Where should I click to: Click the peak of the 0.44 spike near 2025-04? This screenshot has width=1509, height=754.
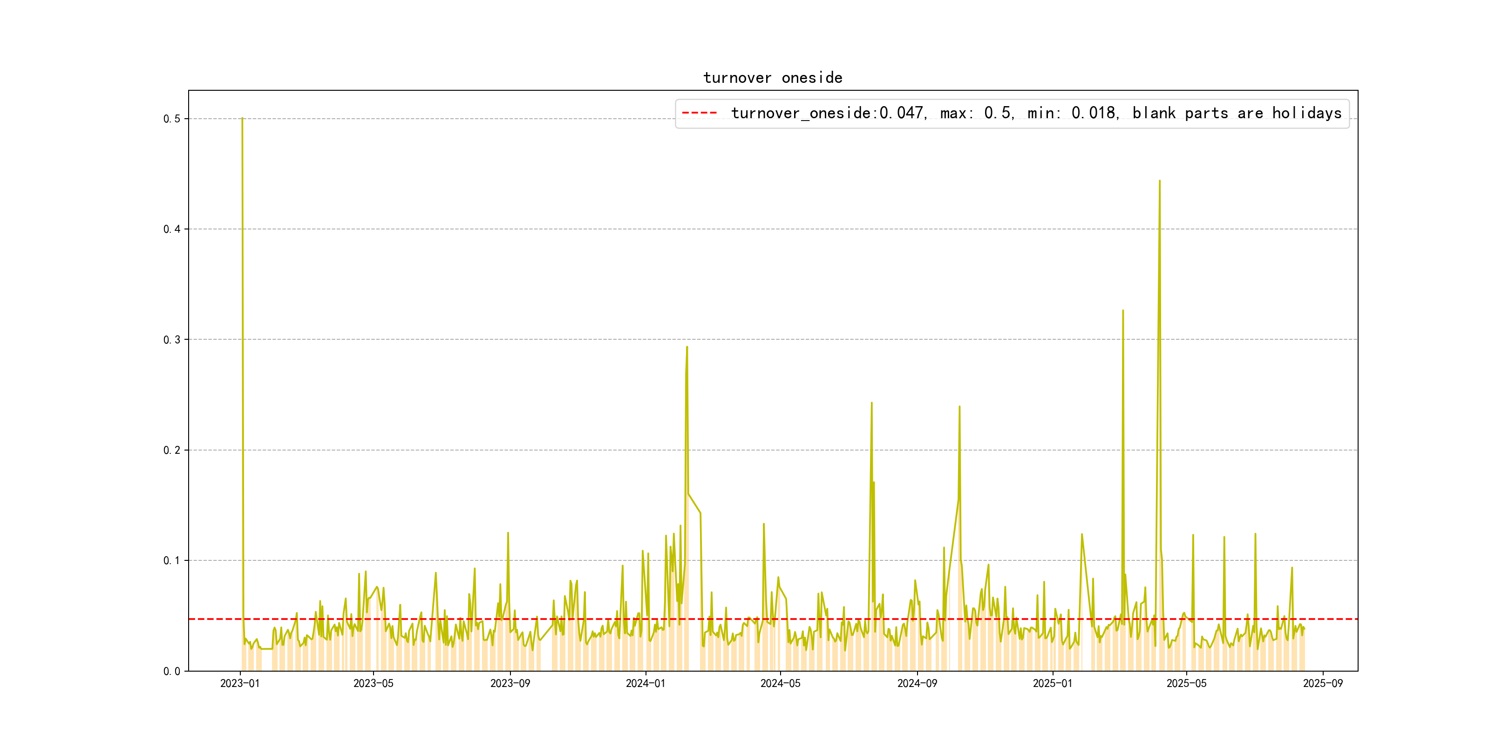click(x=1159, y=182)
